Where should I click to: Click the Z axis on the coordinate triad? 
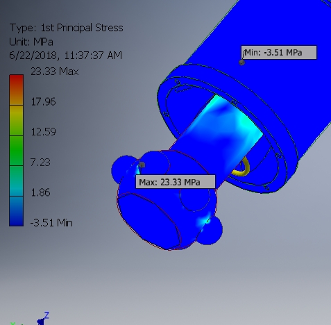click(x=46, y=315)
